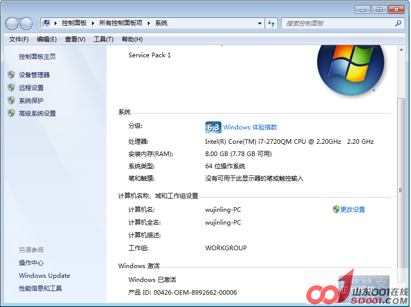Screen dimensions: 411x307
Task: Click the Back navigation arrow button
Action: tap(11, 24)
